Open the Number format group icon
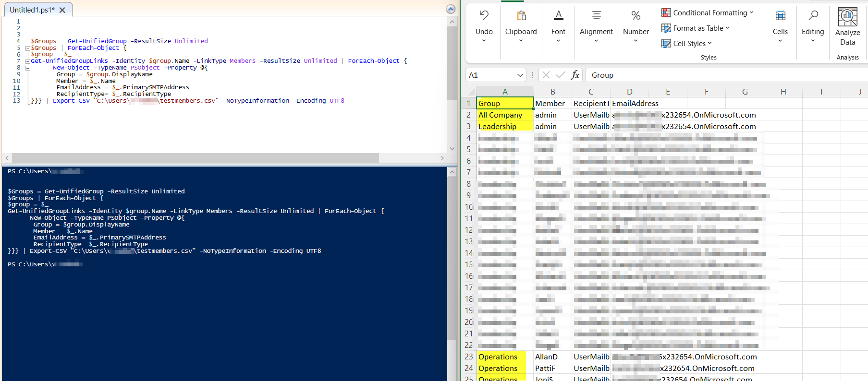 pyautogui.click(x=636, y=15)
